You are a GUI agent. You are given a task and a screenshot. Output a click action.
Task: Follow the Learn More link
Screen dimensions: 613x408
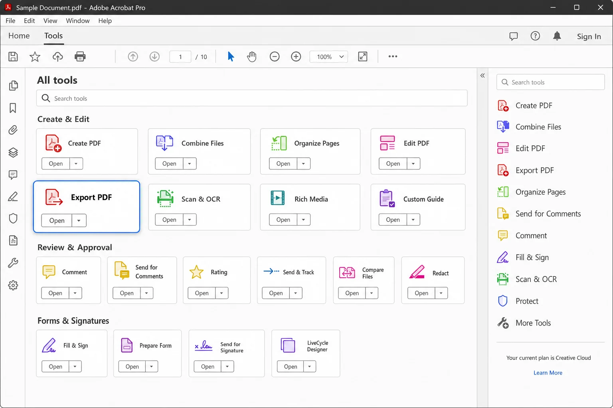point(548,373)
